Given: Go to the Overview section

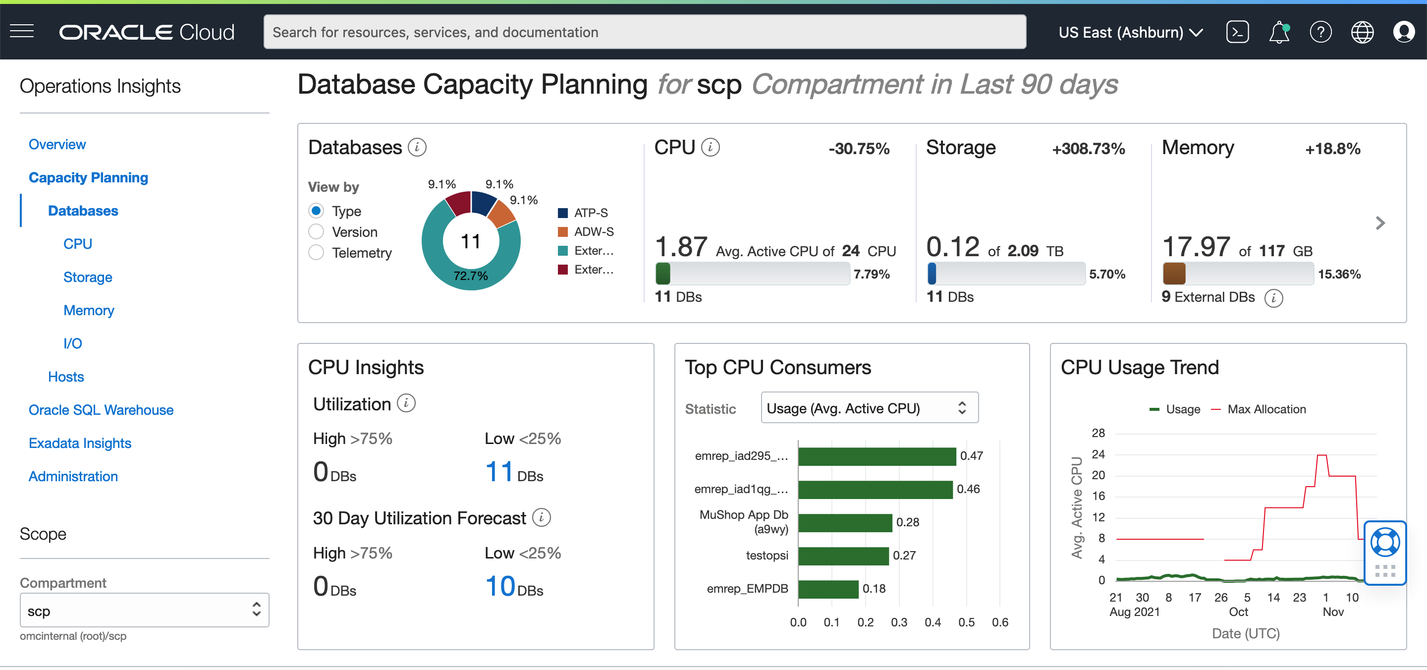Looking at the screenshot, I should point(57,144).
